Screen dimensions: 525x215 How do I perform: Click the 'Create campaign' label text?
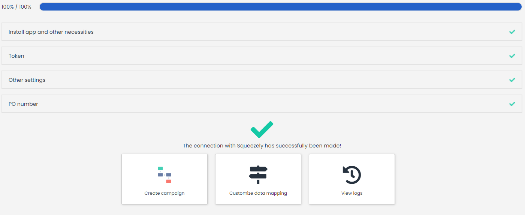165,193
